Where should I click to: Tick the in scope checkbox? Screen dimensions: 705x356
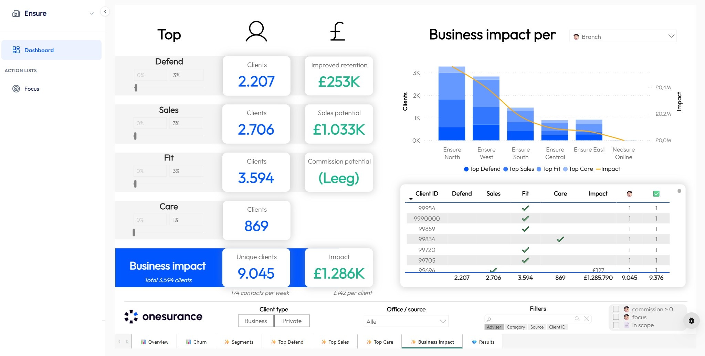[615, 325]
